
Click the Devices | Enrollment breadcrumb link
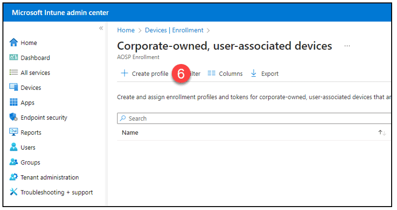174,30
